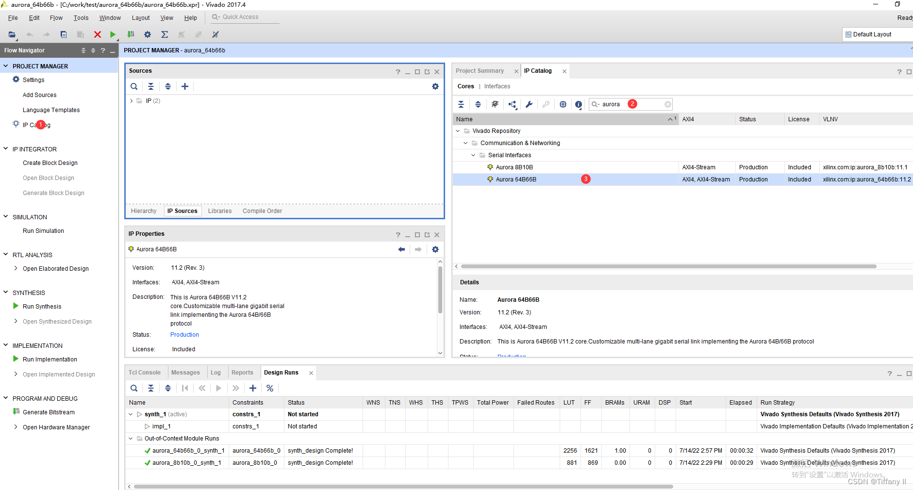Image resolution: width=913 pixels, height=490 pixels.
Task: Click the green Run play toolbar icon
Action: pyautogui.click(x=113, y=34)
